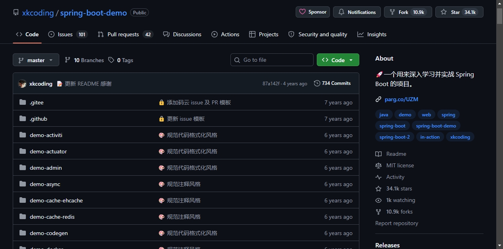This screenshot has height=249, width=503.
Task: Open the Actions tab
Action: tap(225, 34)
